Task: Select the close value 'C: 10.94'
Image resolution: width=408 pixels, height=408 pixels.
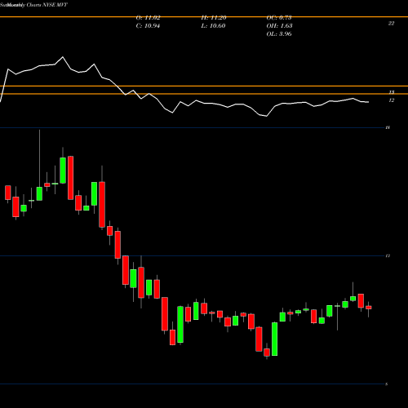Action: [148, 26]
